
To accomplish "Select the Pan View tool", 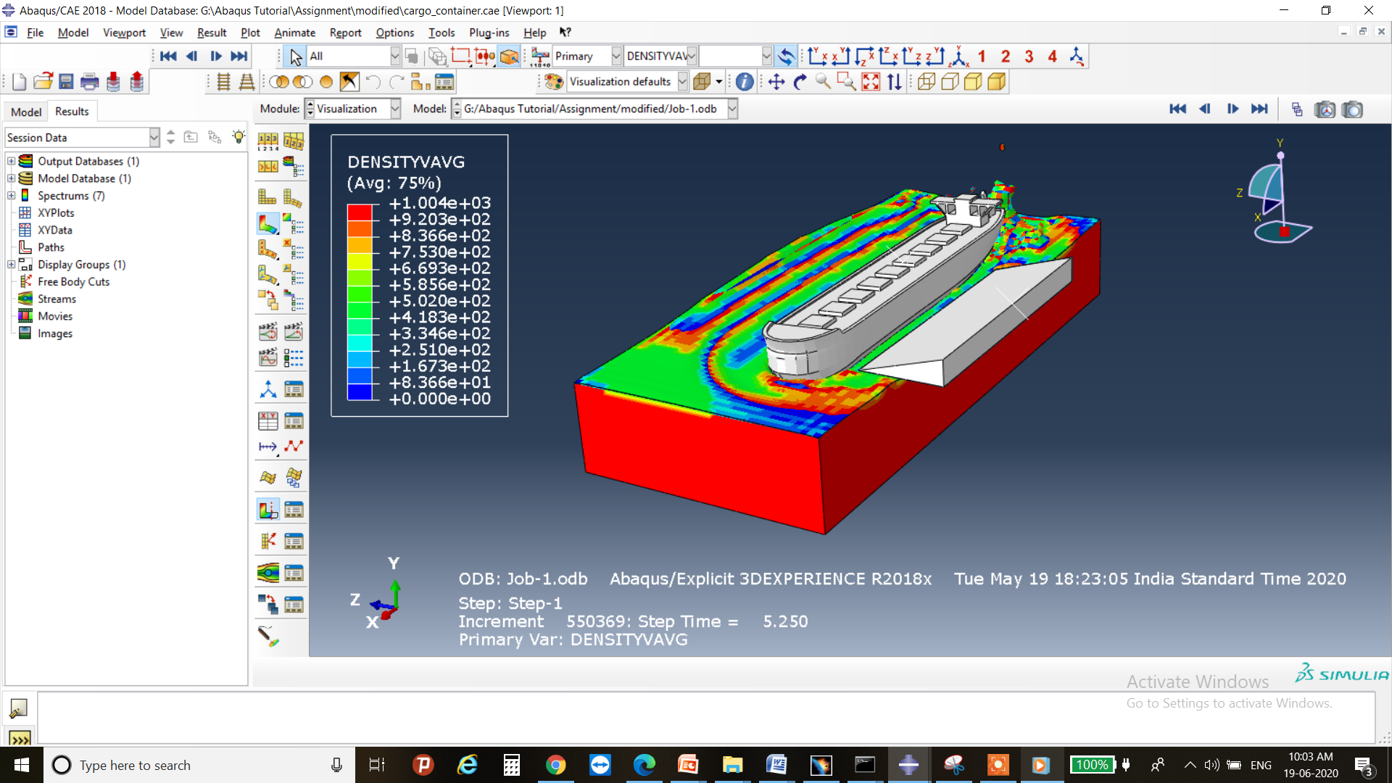I will (x=776, y=82).
